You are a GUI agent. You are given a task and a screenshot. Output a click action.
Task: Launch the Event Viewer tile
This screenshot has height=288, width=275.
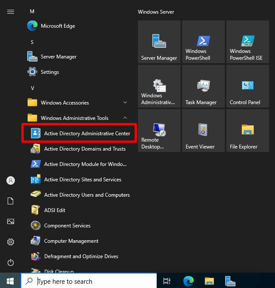pyautogui.click(x=203, y=131)
